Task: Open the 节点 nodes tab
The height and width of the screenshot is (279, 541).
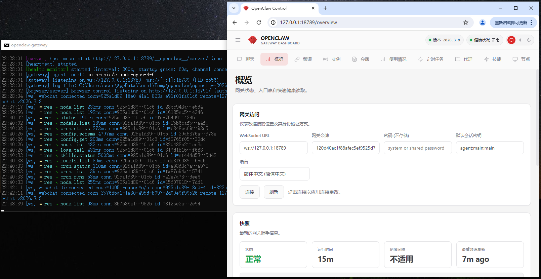Action: click(521, 59)
